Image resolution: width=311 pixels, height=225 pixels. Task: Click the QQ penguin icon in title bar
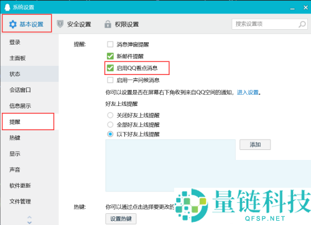pos(7,7)
